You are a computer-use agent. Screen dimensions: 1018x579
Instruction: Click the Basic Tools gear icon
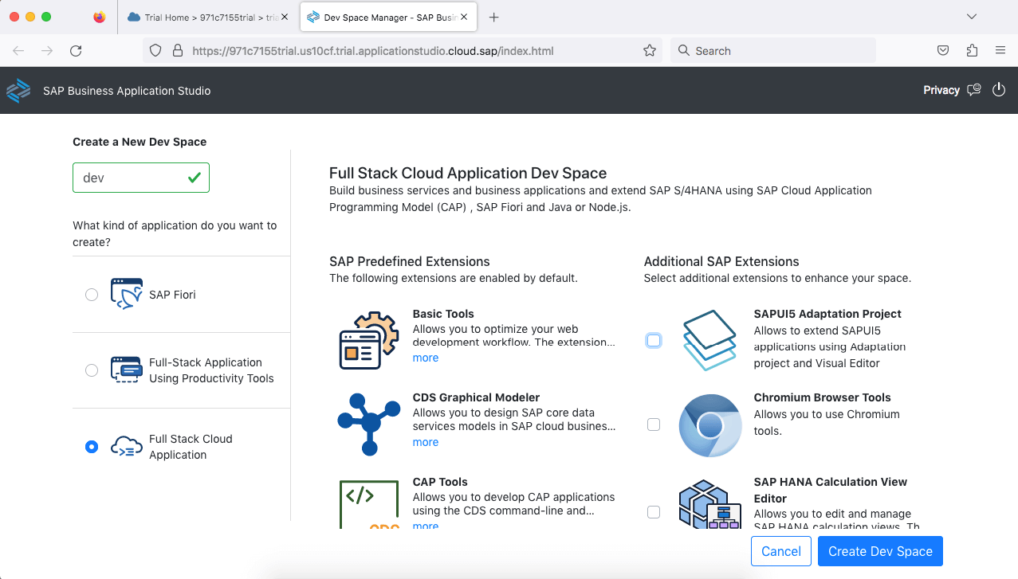tap(369, 340)
